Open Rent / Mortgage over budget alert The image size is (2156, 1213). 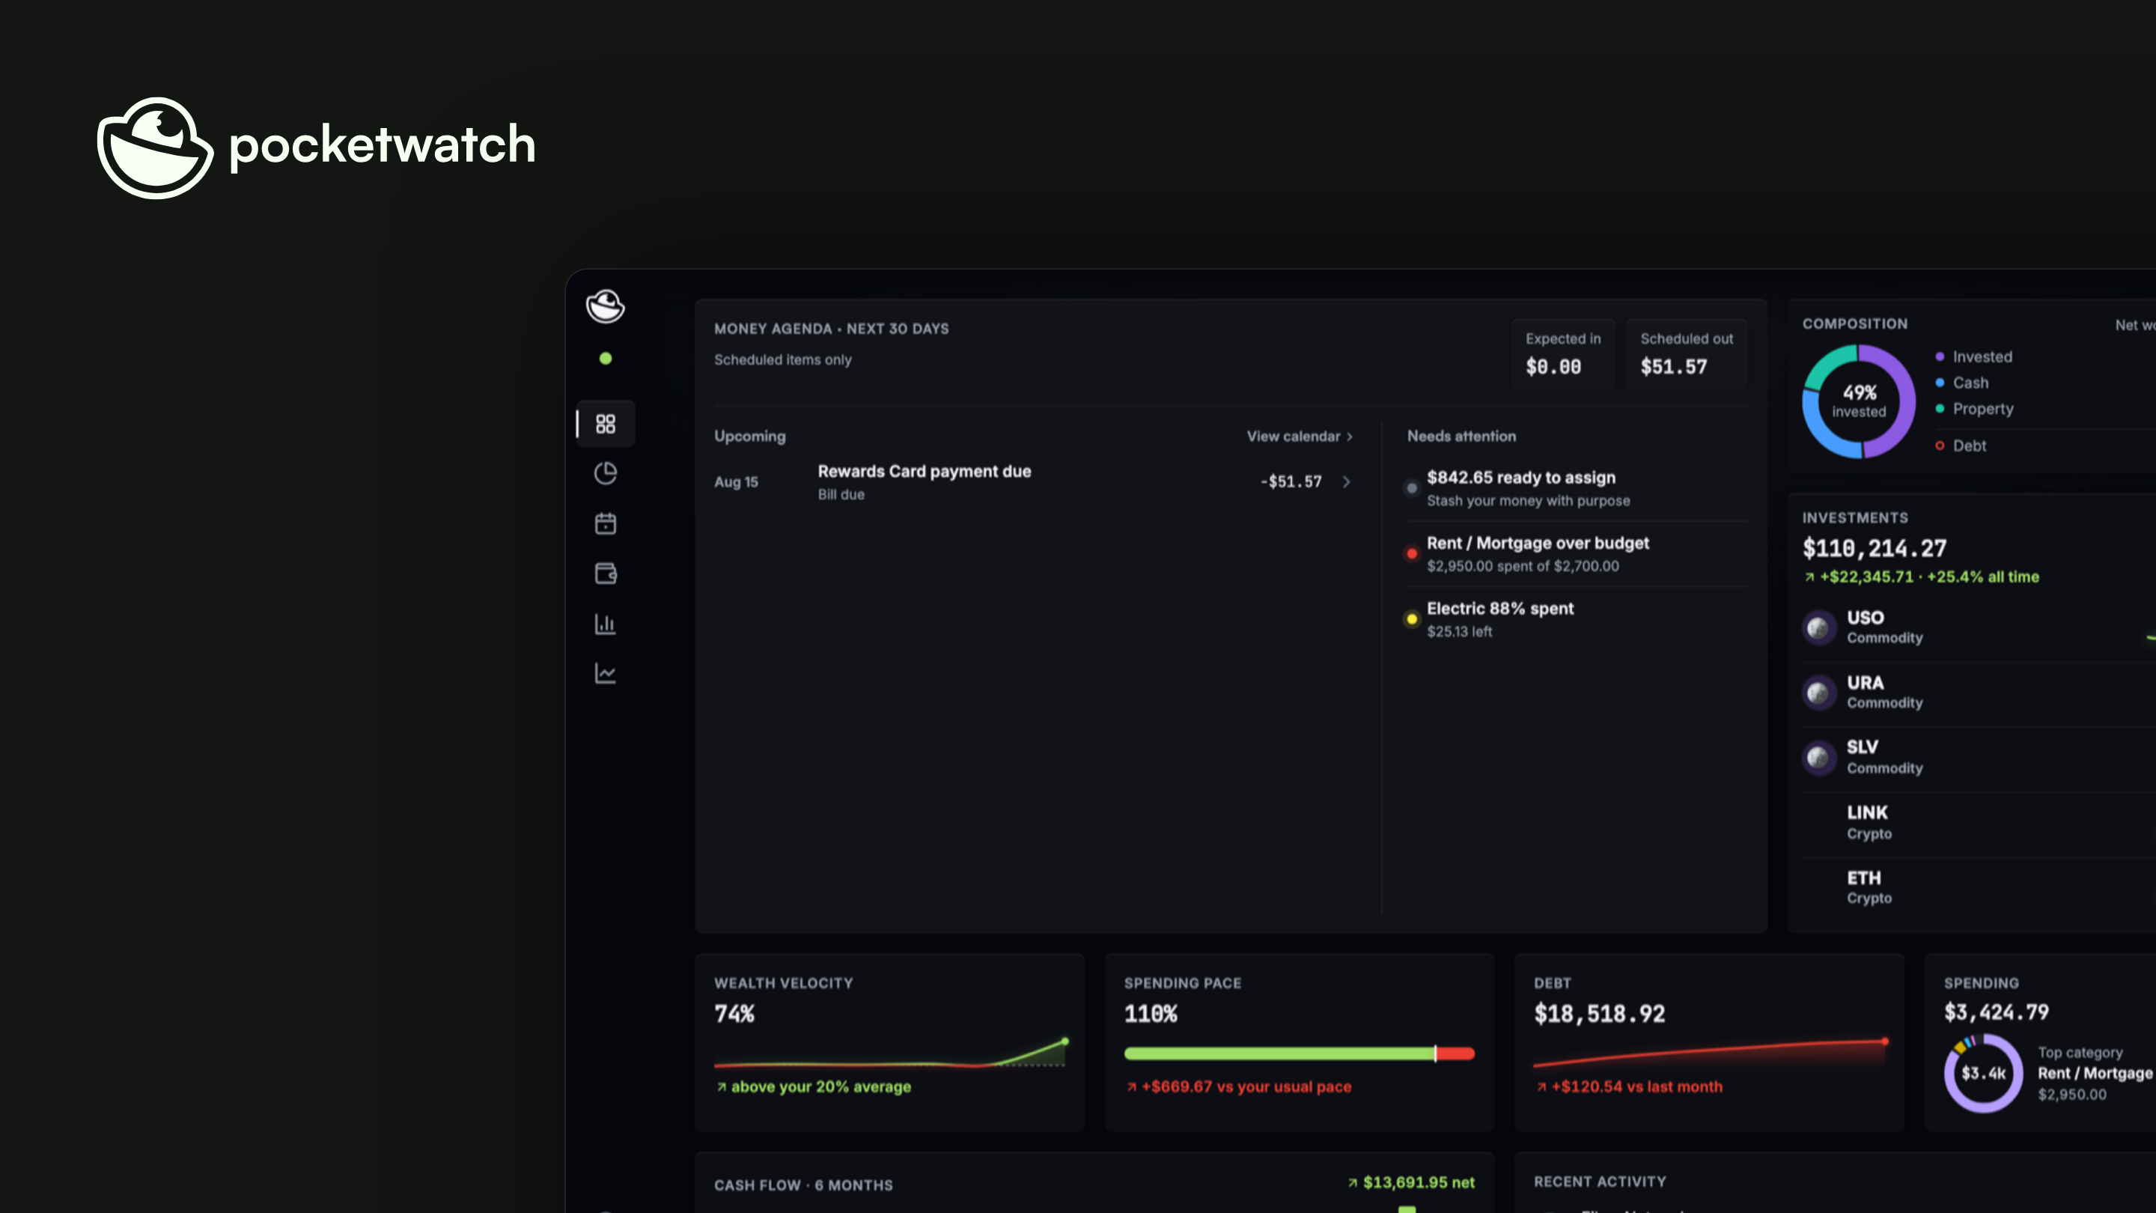point(1577,553)
